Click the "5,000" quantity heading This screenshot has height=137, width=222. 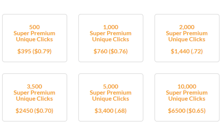(111, 86)
